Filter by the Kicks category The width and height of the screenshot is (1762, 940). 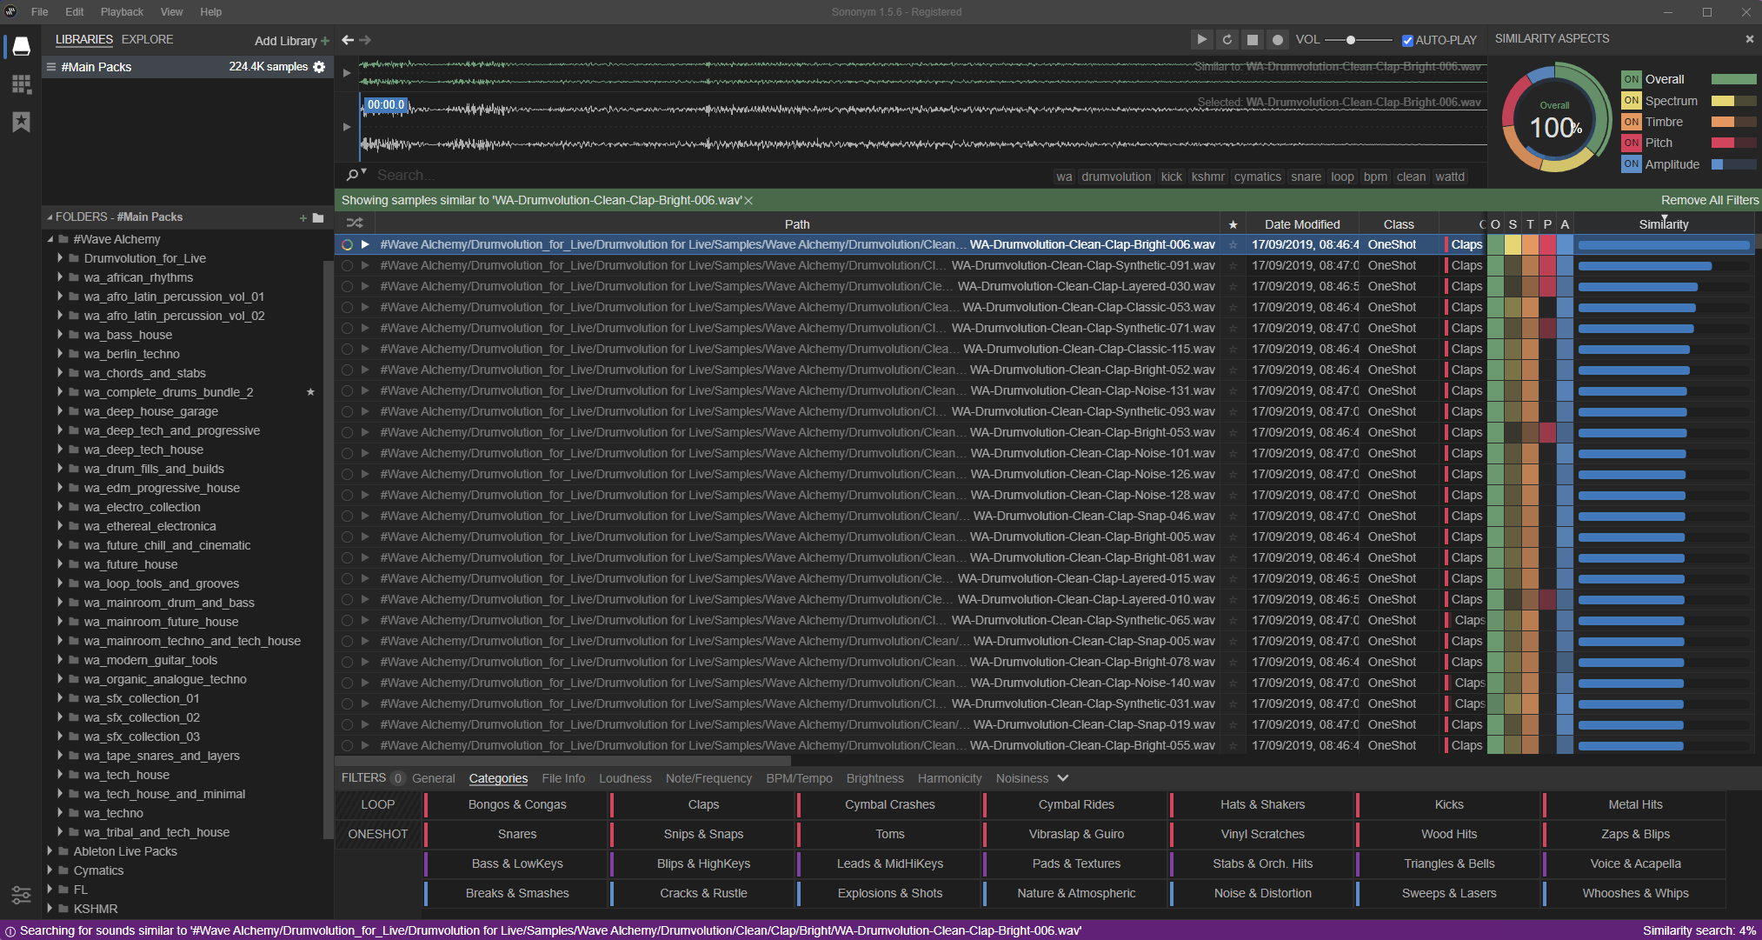tap(1449, 804)
